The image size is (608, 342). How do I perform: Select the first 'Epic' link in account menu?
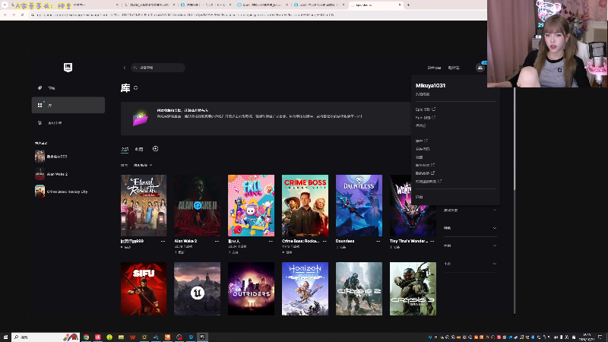click(x=426, y=109)
